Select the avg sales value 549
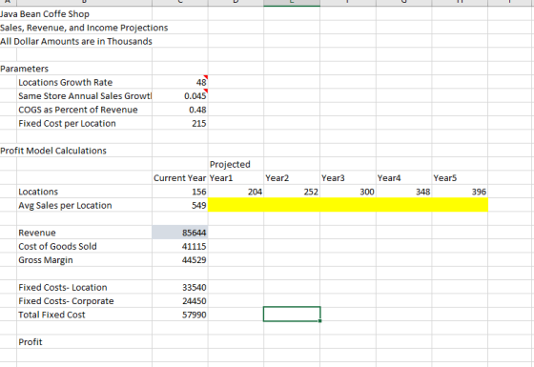Image resolution: width=534 pixels, height=367 pixels. (x=180, y=205)
